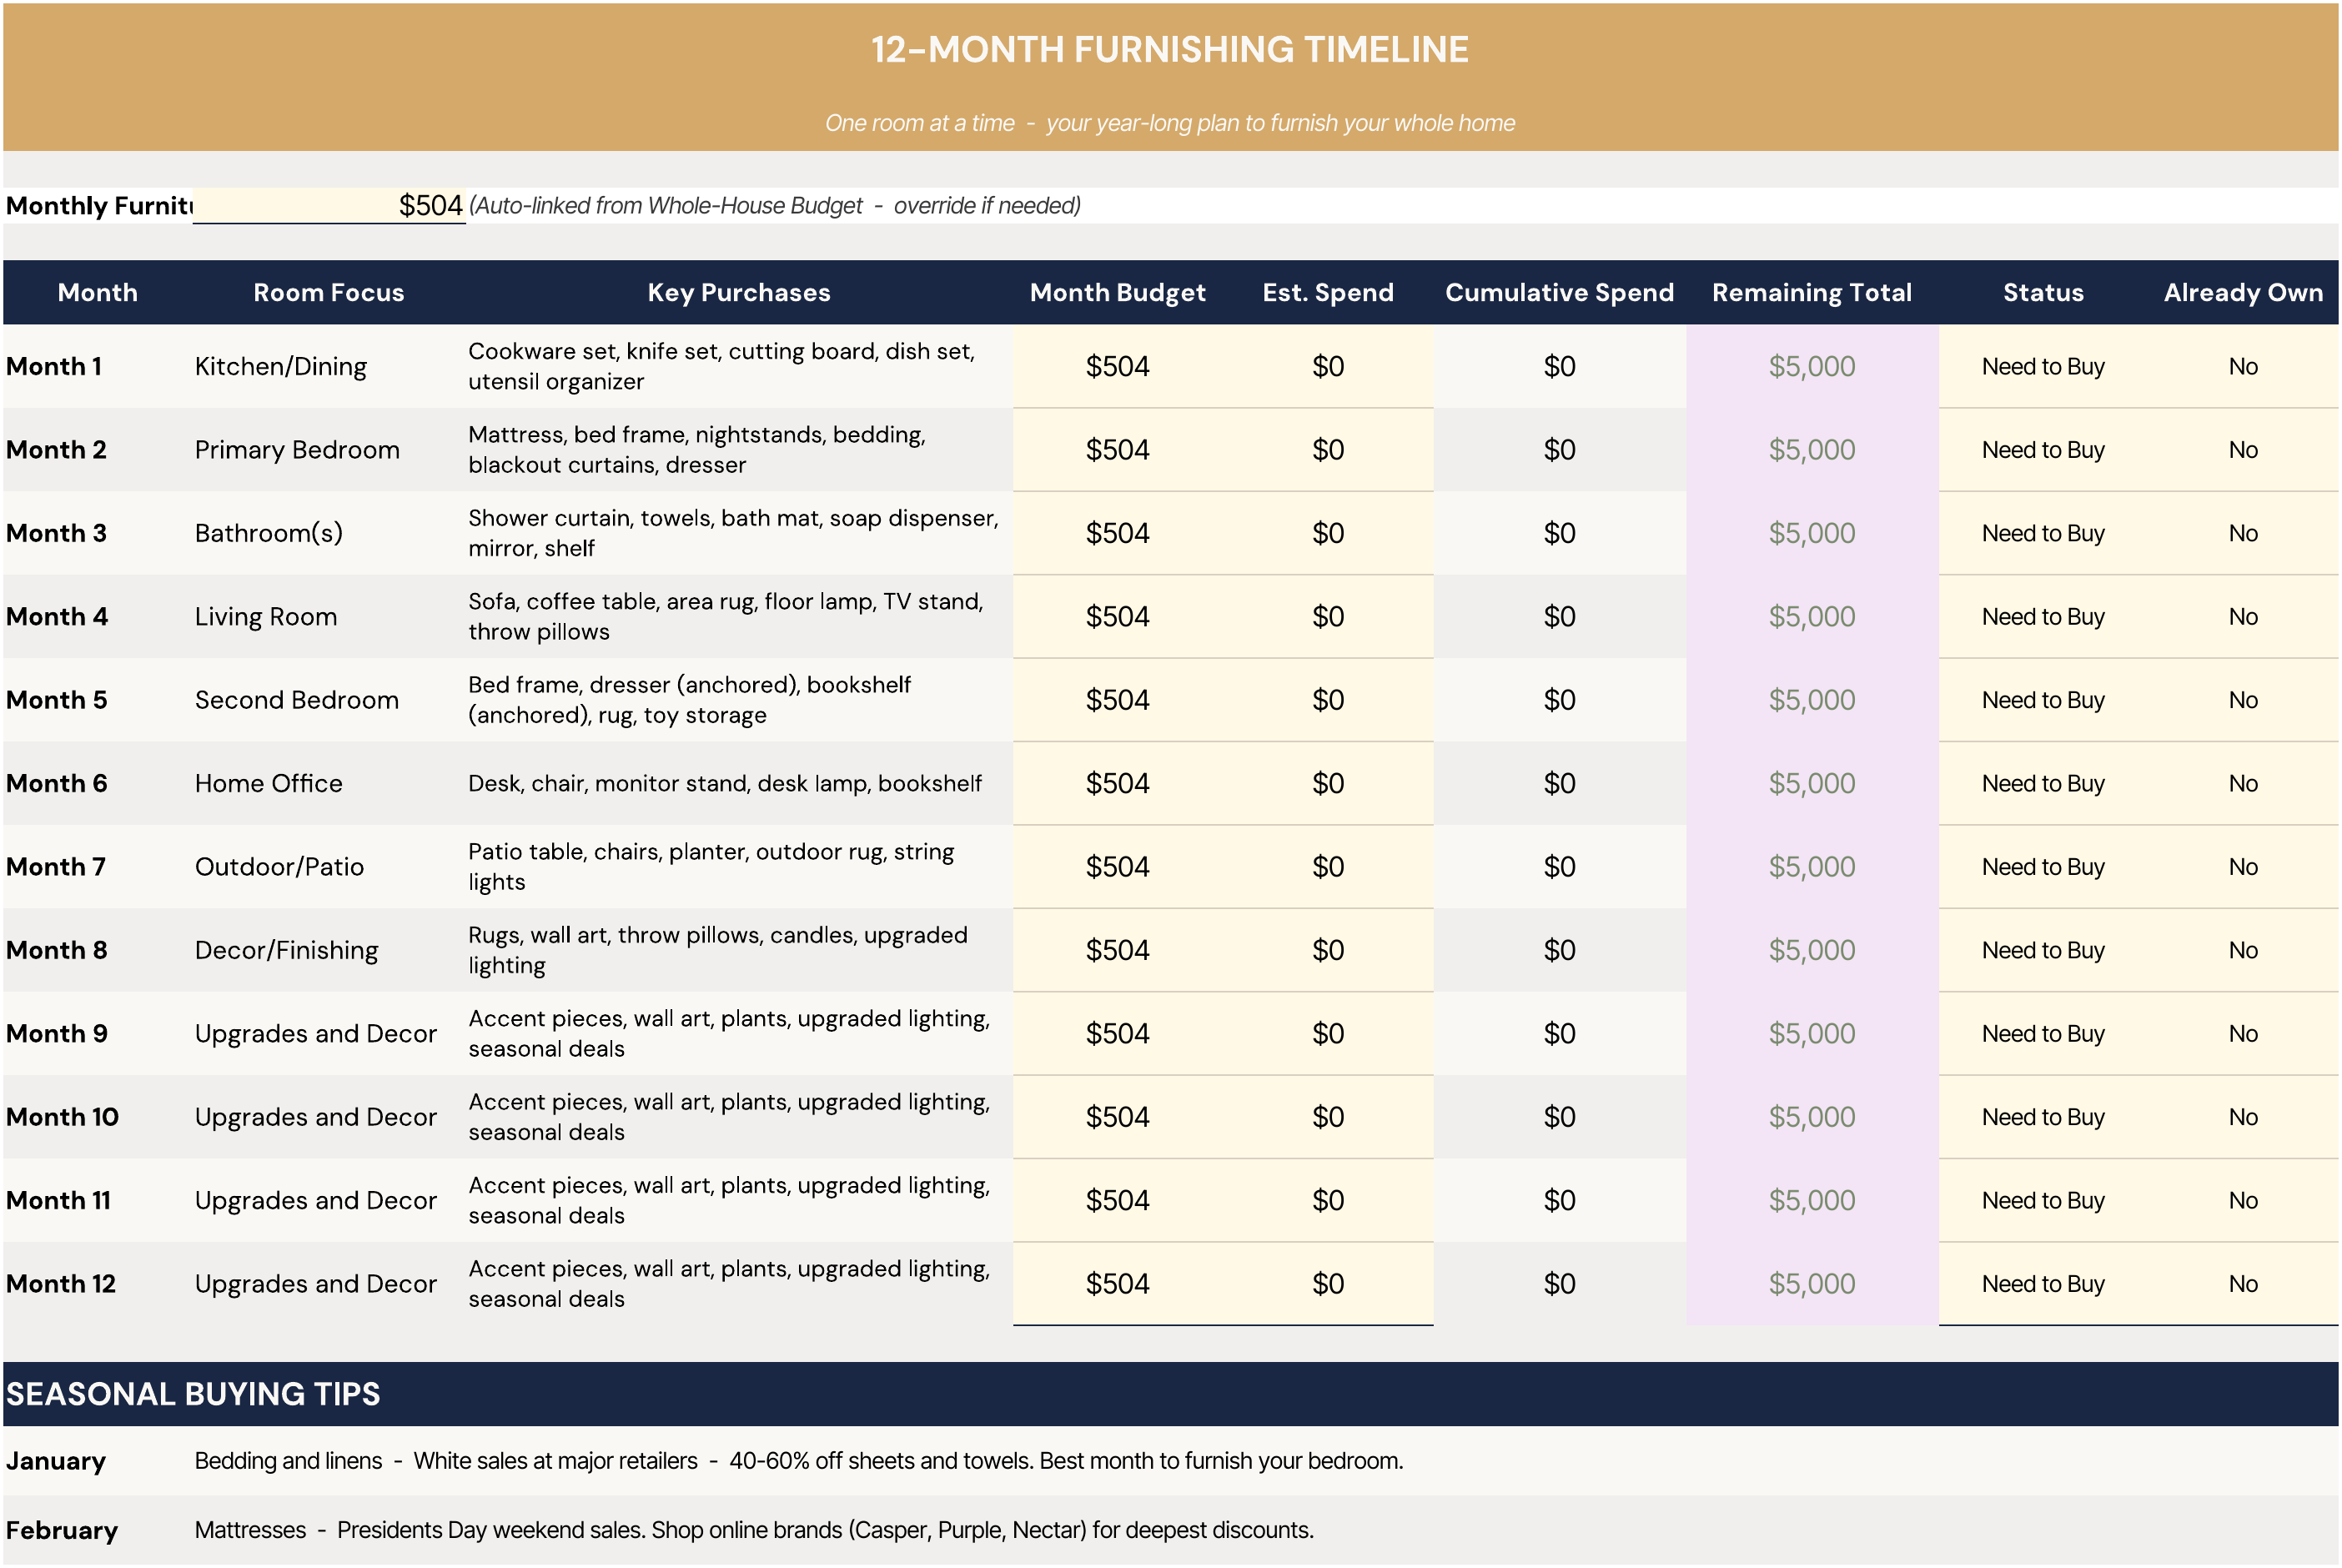
Task: Select Month 2 Month Budget $504 cell
Action: pos(1117,449)
